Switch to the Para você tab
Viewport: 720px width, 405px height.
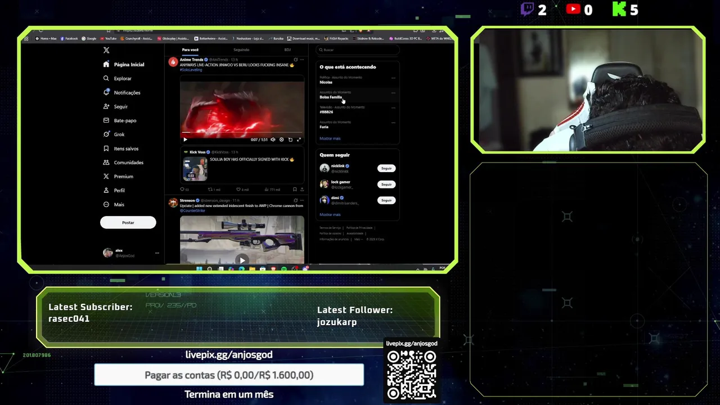tap(190, 49)
